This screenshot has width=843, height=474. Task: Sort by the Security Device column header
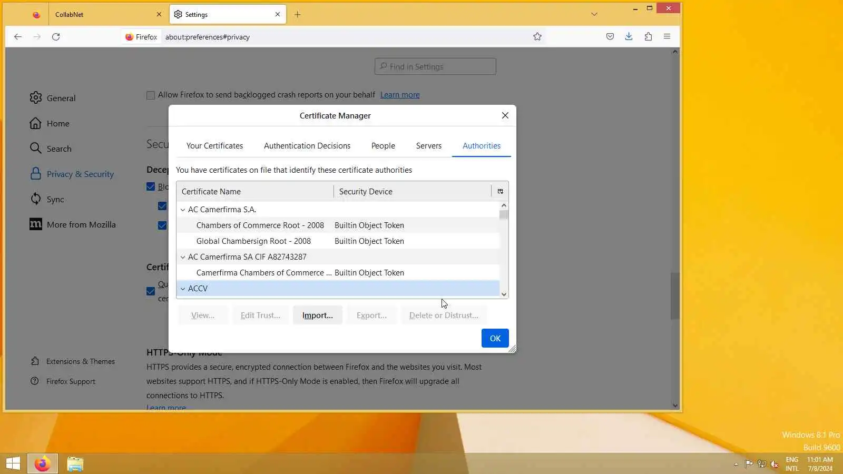[413, 192]
